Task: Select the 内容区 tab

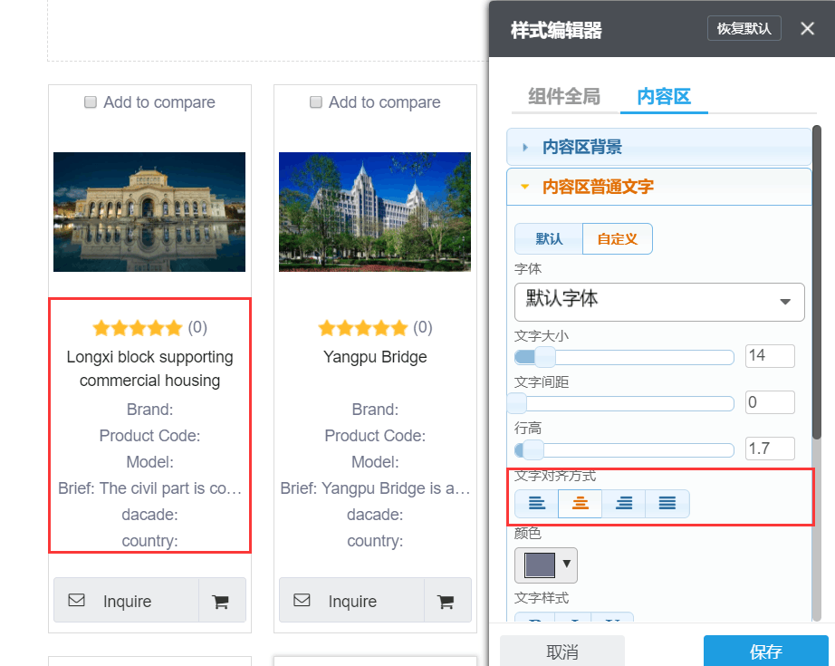Action: [664, 94]
